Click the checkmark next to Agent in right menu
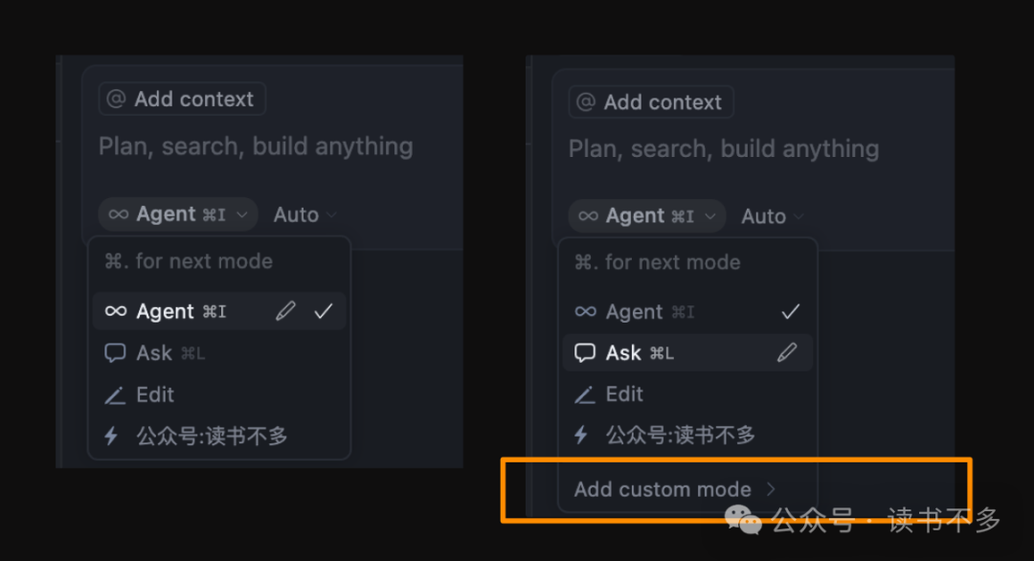This screenshot has width=1034, height=561. [790, 310]
